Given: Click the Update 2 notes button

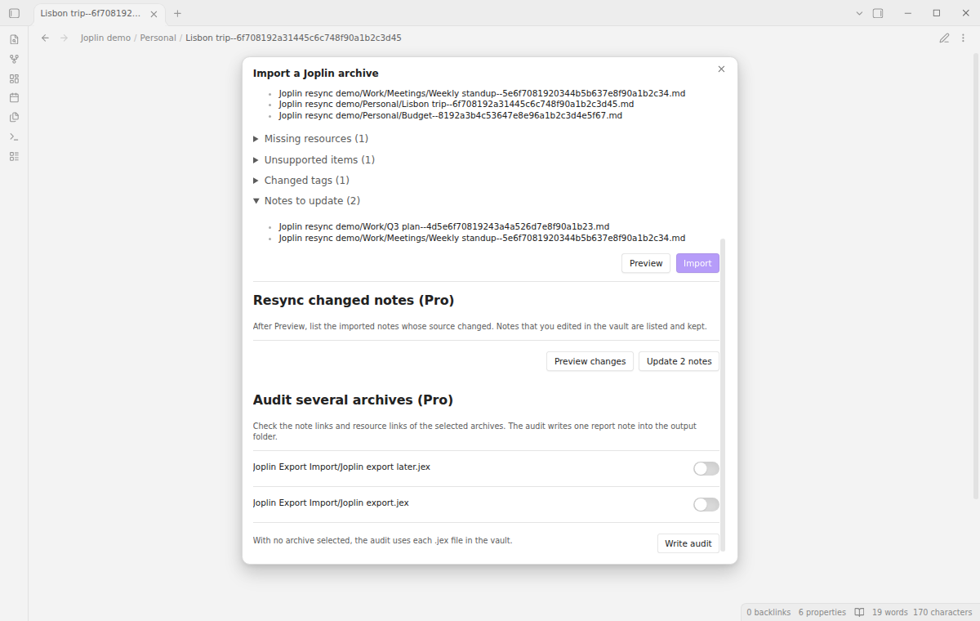Looking at the screenshot, I should [679, 361].
